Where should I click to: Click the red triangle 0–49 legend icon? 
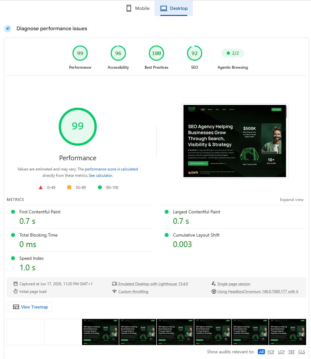click(41, 188)
